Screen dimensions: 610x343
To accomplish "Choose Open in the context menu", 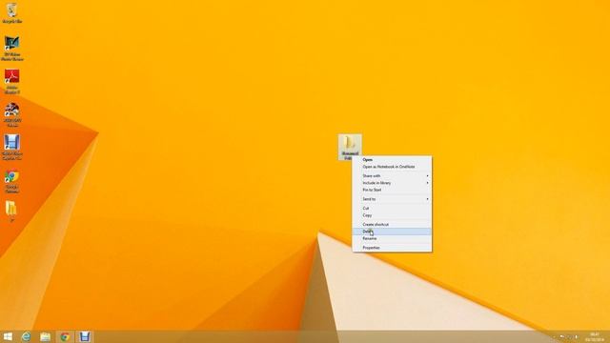I will coord(392,160).
